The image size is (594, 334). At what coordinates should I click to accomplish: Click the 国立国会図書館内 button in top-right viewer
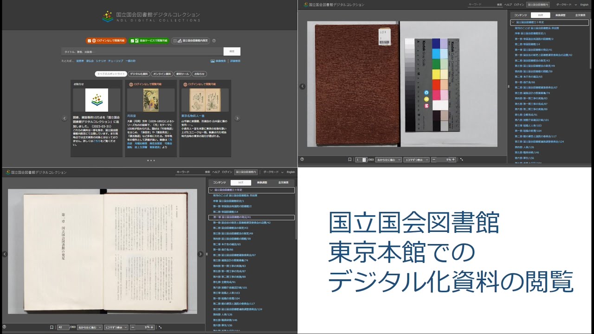click(538, 4)
